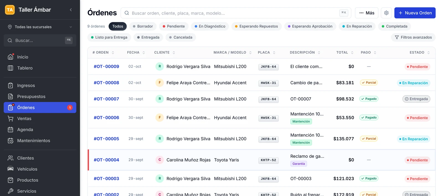
Task: Filter orders by Listo para Entrega
Action: click(x=109, y=37)
